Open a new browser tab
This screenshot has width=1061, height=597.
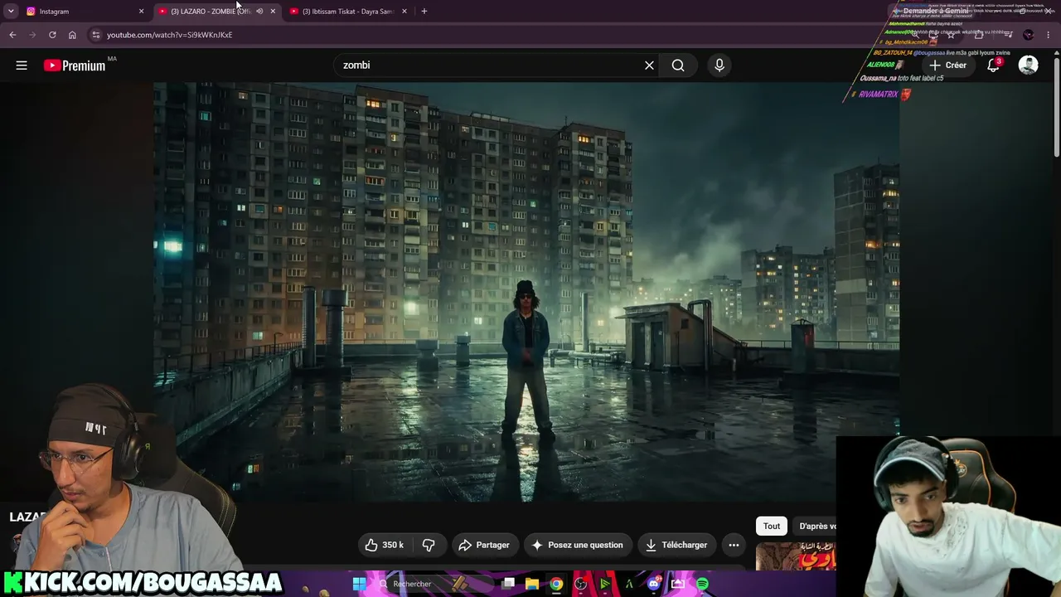(x=424, y=12)
